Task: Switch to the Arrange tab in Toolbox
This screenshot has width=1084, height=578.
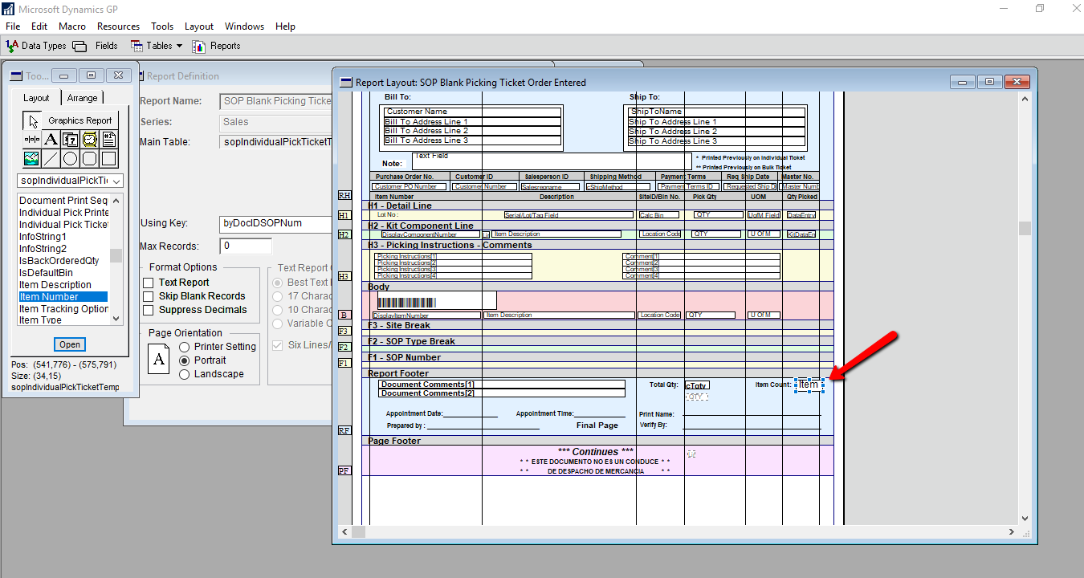Action: point(82,98)
